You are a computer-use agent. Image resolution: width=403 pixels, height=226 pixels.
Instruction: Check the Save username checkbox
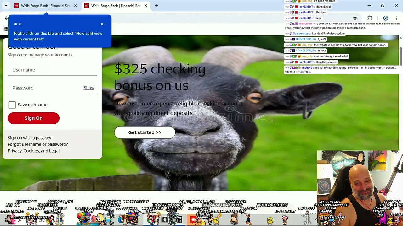click(12, 105)
